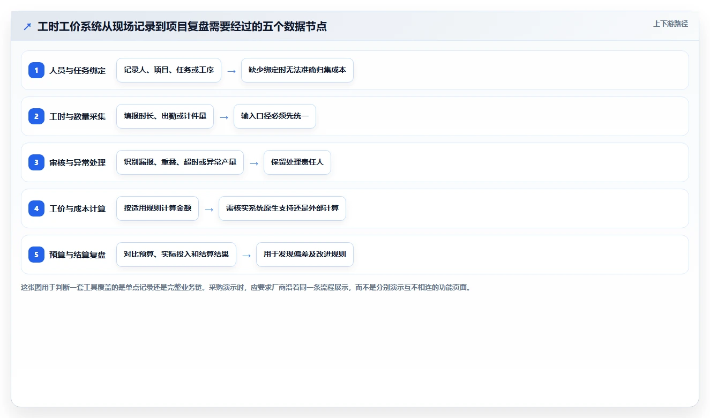Image resolution: width=710 pixels, height=418 pixels.
Task: Click the 人员与任务绑定 heading
Action: [78, 70]
